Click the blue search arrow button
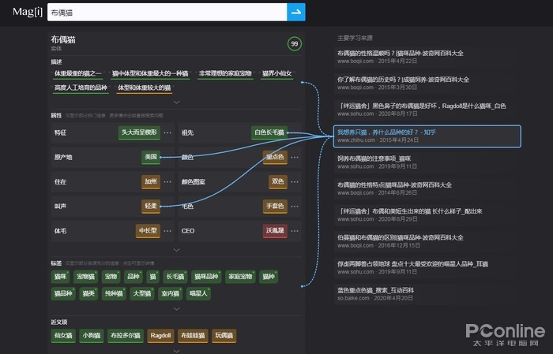The width and height of the screenshot is (553, 354). pos(296,12)
